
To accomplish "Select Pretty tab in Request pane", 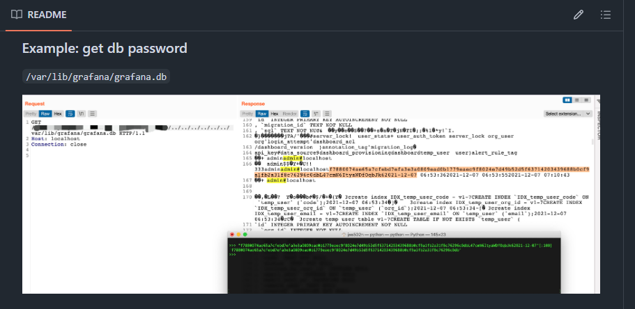I will pos(31,114).
